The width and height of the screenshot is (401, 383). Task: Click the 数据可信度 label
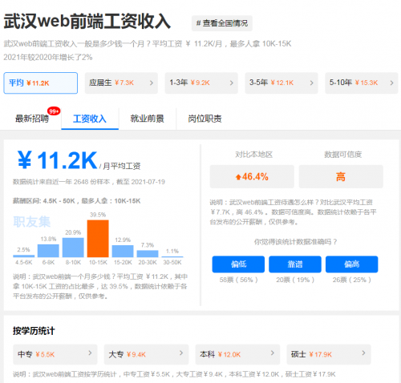point(342,155)
